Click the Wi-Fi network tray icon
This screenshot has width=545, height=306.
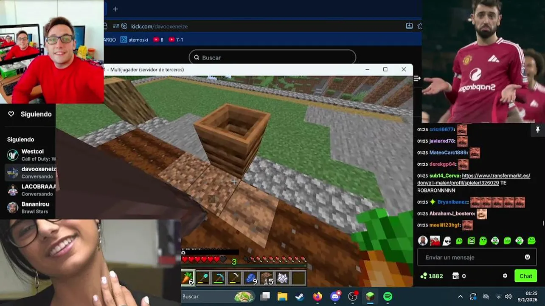[x=498, y=296]
